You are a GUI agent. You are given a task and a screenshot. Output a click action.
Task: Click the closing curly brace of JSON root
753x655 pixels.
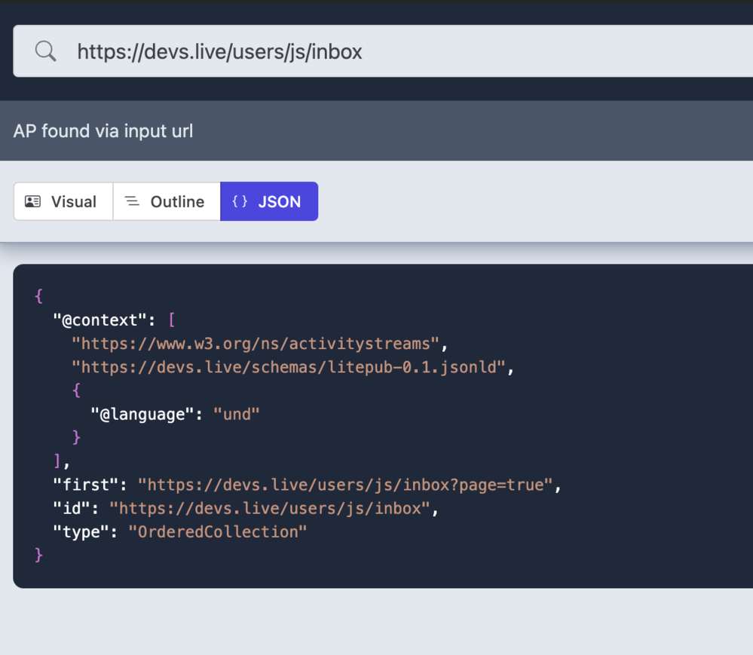(39, 555)
